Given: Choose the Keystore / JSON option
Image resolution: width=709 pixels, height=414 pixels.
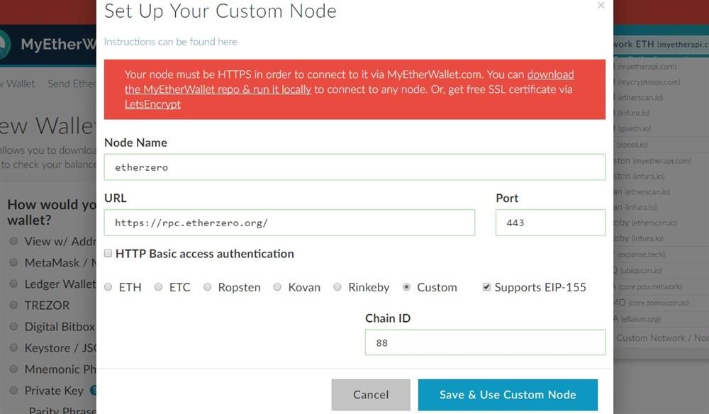Looking at the screenshot, I should pos(13,347).
